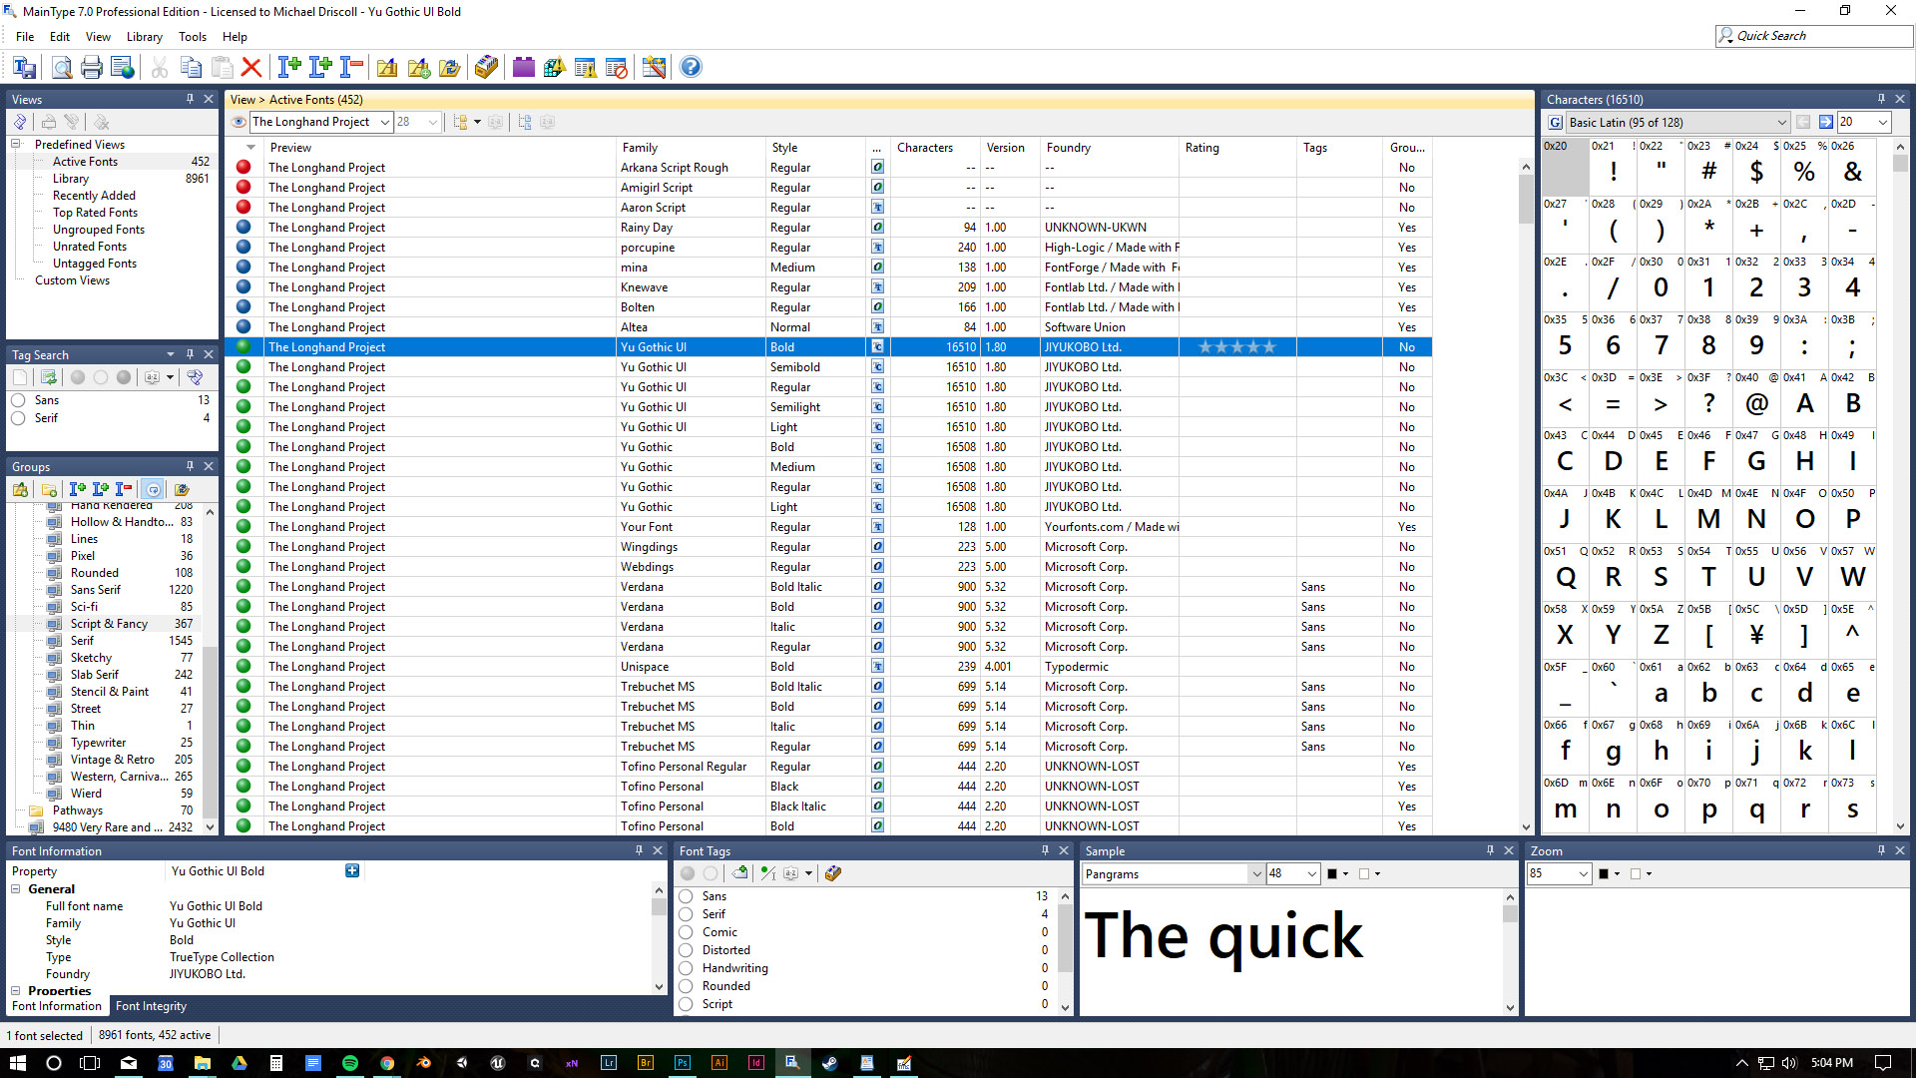This screenshot has width=1916, height=1078.
Task: Open the Tag manager toolbar icon
Action: 486,67
